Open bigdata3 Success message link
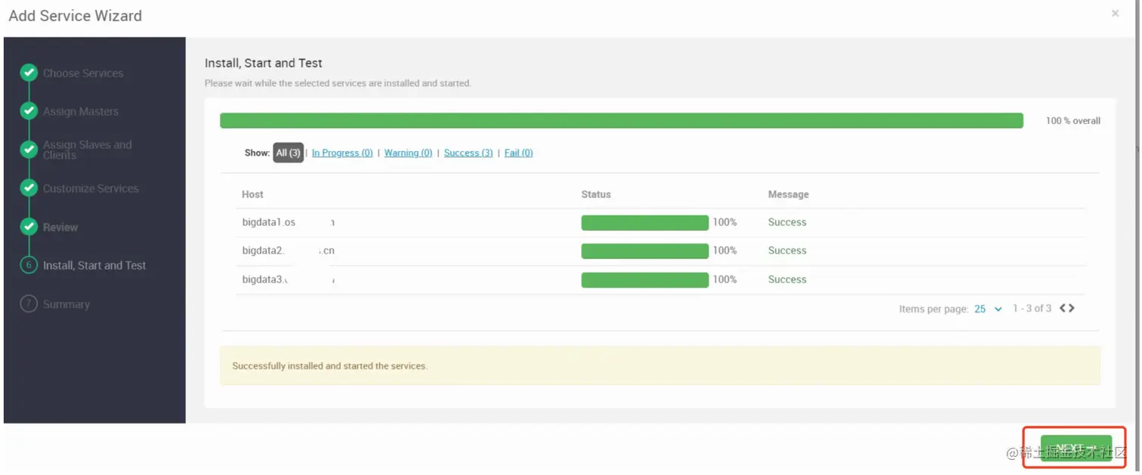The height and width of the screenshot is (475, 1142). tap(787, 279)
